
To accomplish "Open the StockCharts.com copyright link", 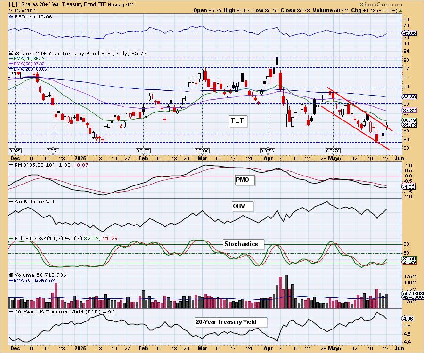I will coord(381,4).
